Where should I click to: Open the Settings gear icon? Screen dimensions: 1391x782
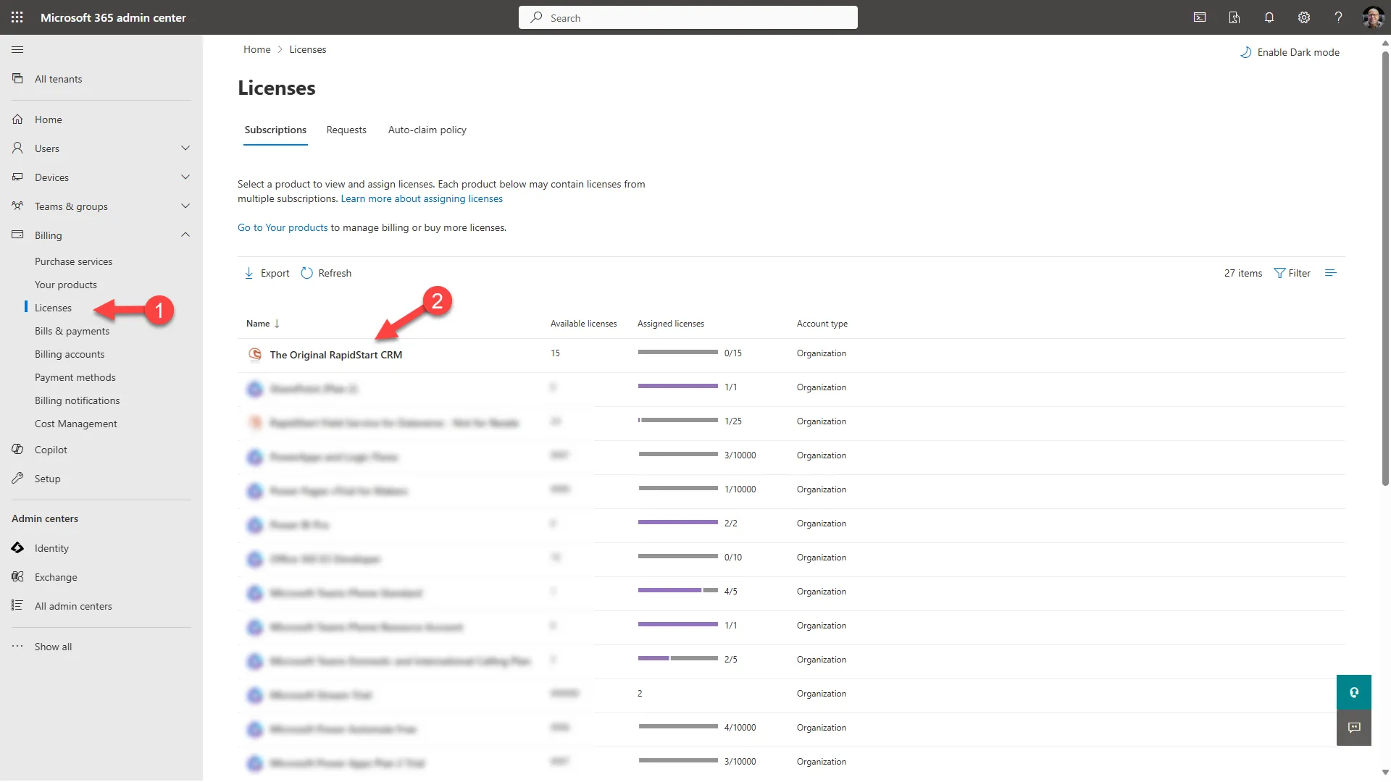pos(1304,17)
